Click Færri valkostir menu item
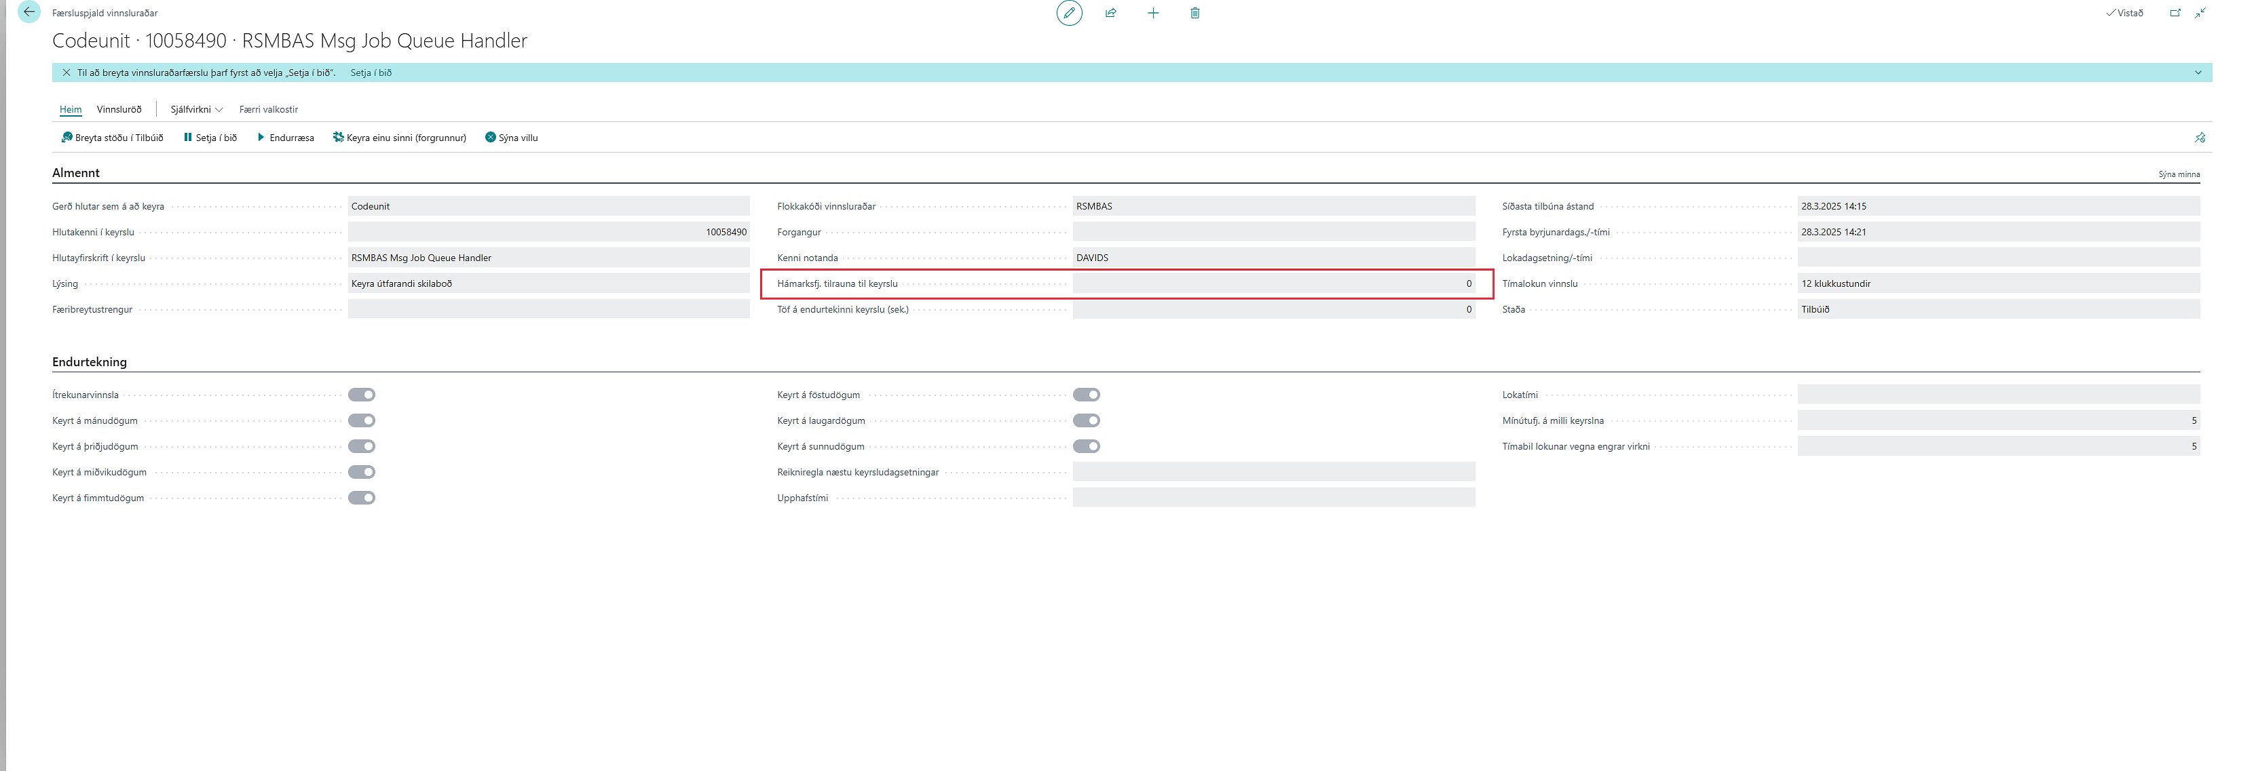Image resolution: width=2258 pixels, height=771 pixels. coord(268,110)
